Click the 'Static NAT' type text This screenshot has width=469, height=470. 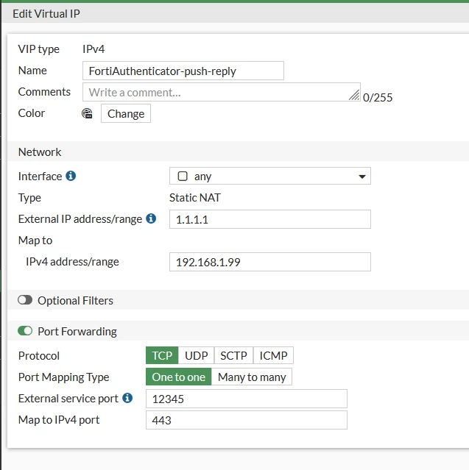pos(195,198)
